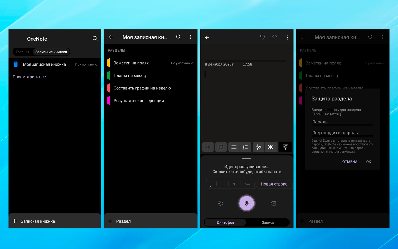Undo the last edit in the note
This screenshot has height=249, width=398.
pos(262,37)
